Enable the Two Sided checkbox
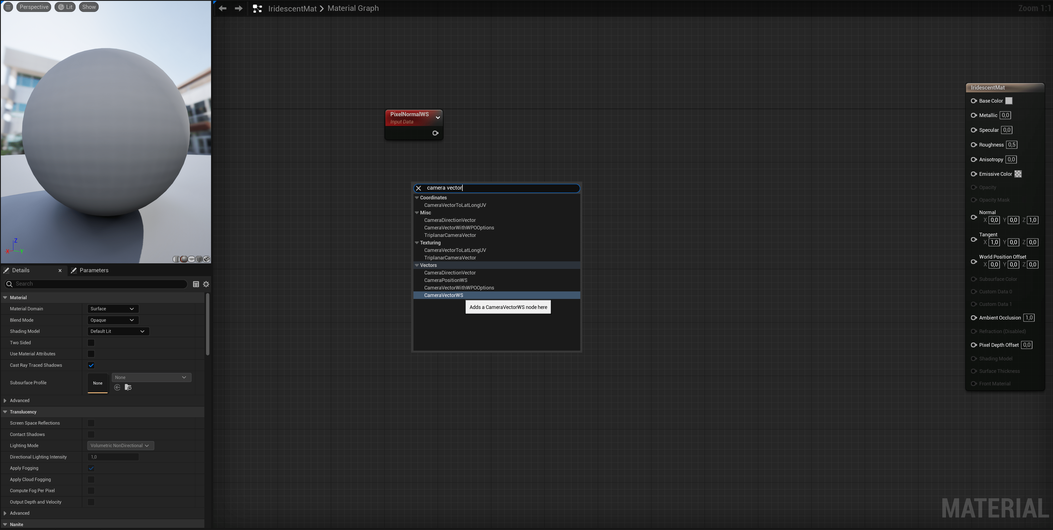The image size is (1053, 530). pos(91,343)
